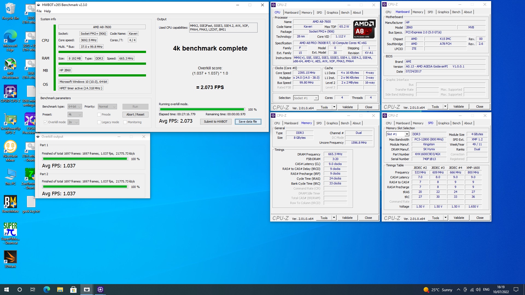Open the Slot #1 memory slot dropdown
Image resolution: width=525 pixels, height=295 pixels.
tap(398, 134)
